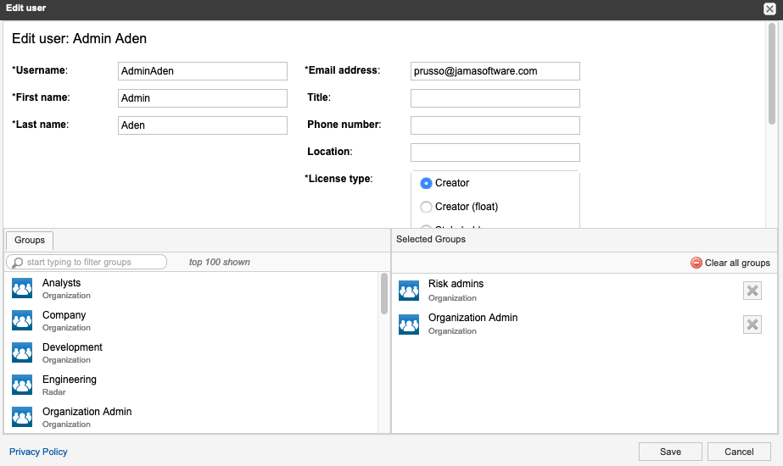Click Clear all groups text
This screenshot has width=783, height=466.
tap(737, 263)
